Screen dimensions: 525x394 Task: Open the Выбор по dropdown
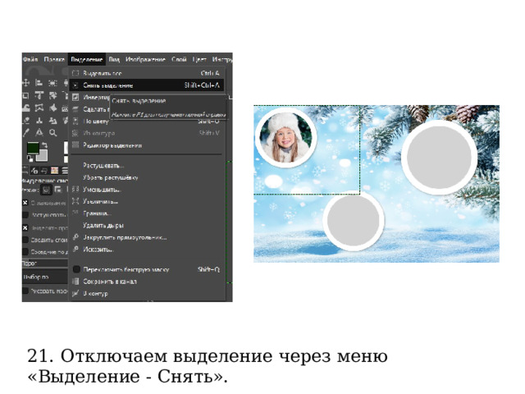coord(45,277)
